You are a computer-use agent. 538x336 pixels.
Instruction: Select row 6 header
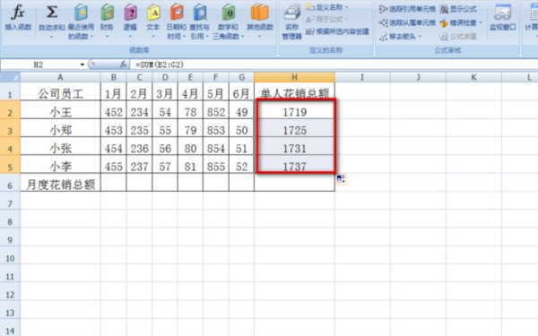click(x=10, y=185)
